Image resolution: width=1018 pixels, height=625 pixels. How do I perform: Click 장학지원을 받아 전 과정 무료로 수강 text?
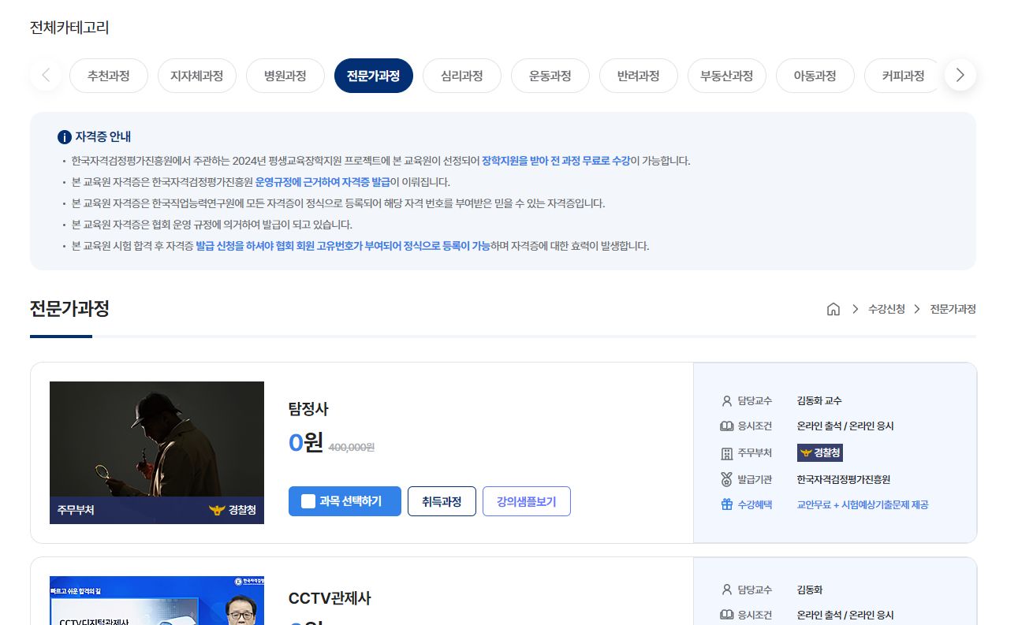(556, 161)
